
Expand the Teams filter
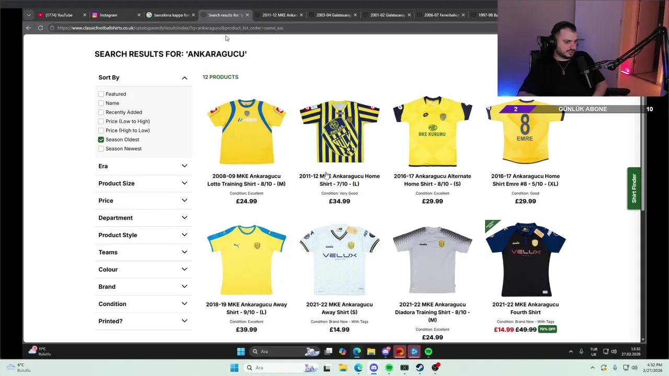point(143,252)
